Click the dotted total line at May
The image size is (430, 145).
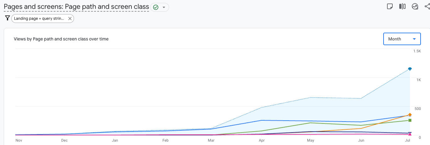coord(311,97)
